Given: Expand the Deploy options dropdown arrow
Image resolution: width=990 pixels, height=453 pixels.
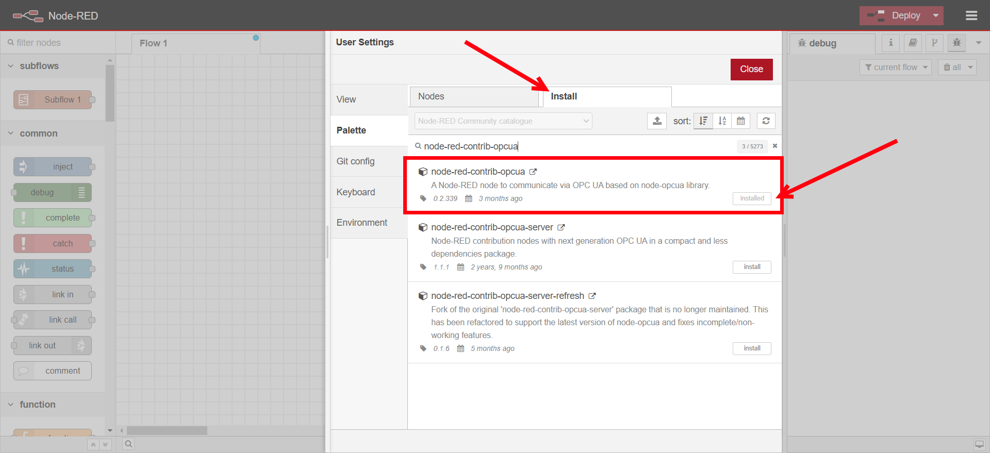Looking at the screenshot, I should coord(936,15).
